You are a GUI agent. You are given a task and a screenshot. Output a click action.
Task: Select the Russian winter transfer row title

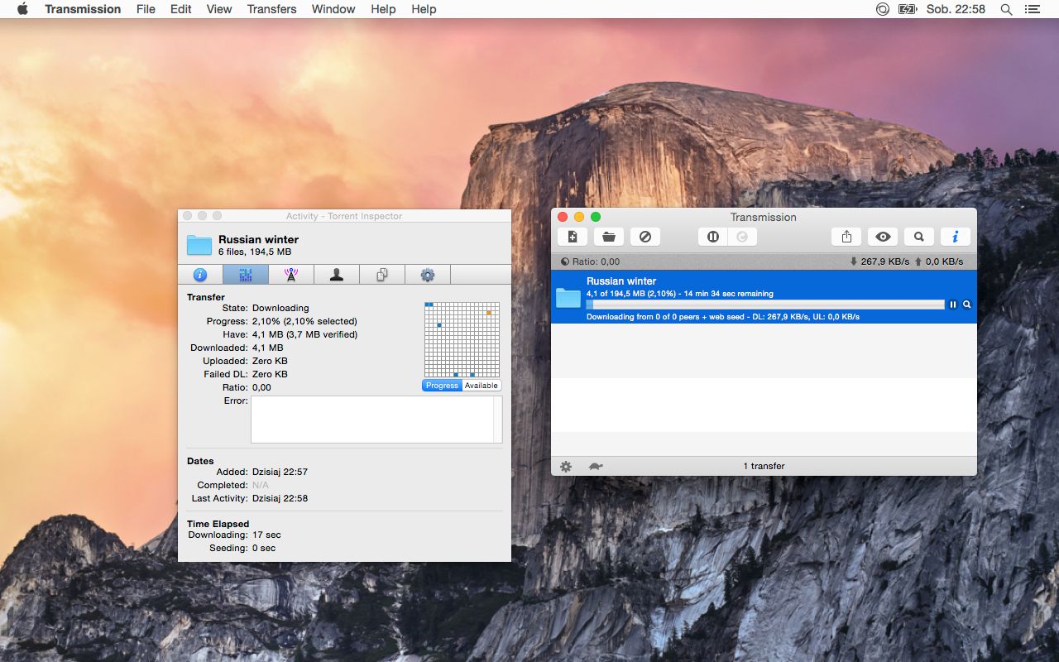(x=621, y=281)
